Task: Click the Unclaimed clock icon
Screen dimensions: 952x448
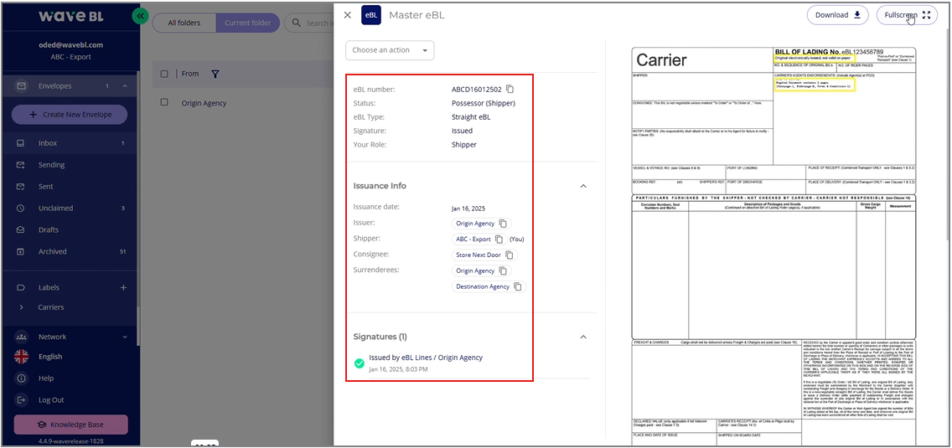Action: coord(21,209)
